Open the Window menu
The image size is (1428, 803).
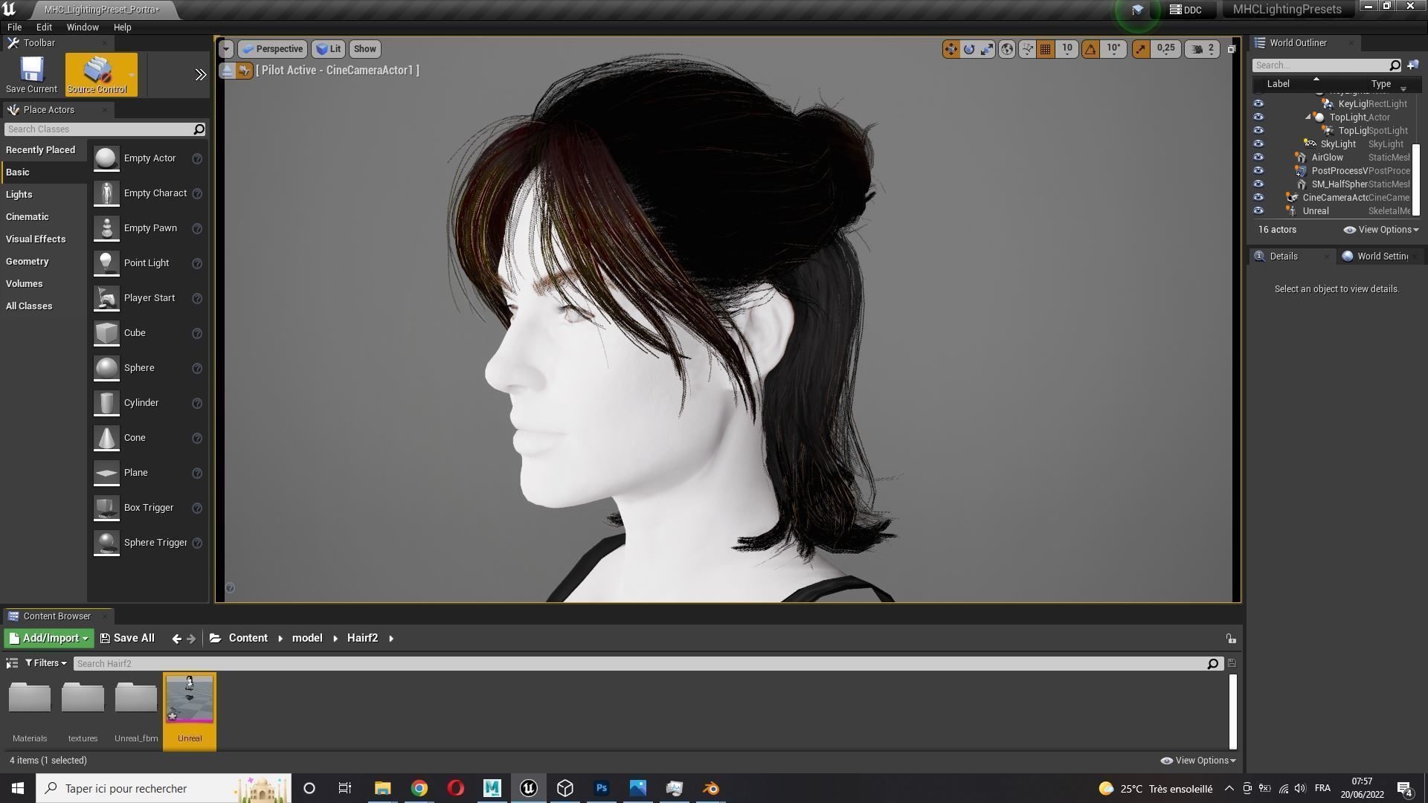[83, 27]
